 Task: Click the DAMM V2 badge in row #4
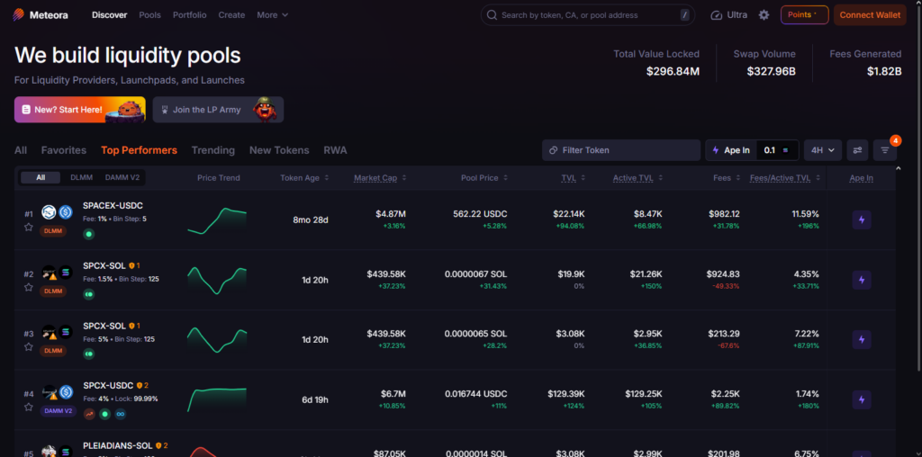click(59, 410)
